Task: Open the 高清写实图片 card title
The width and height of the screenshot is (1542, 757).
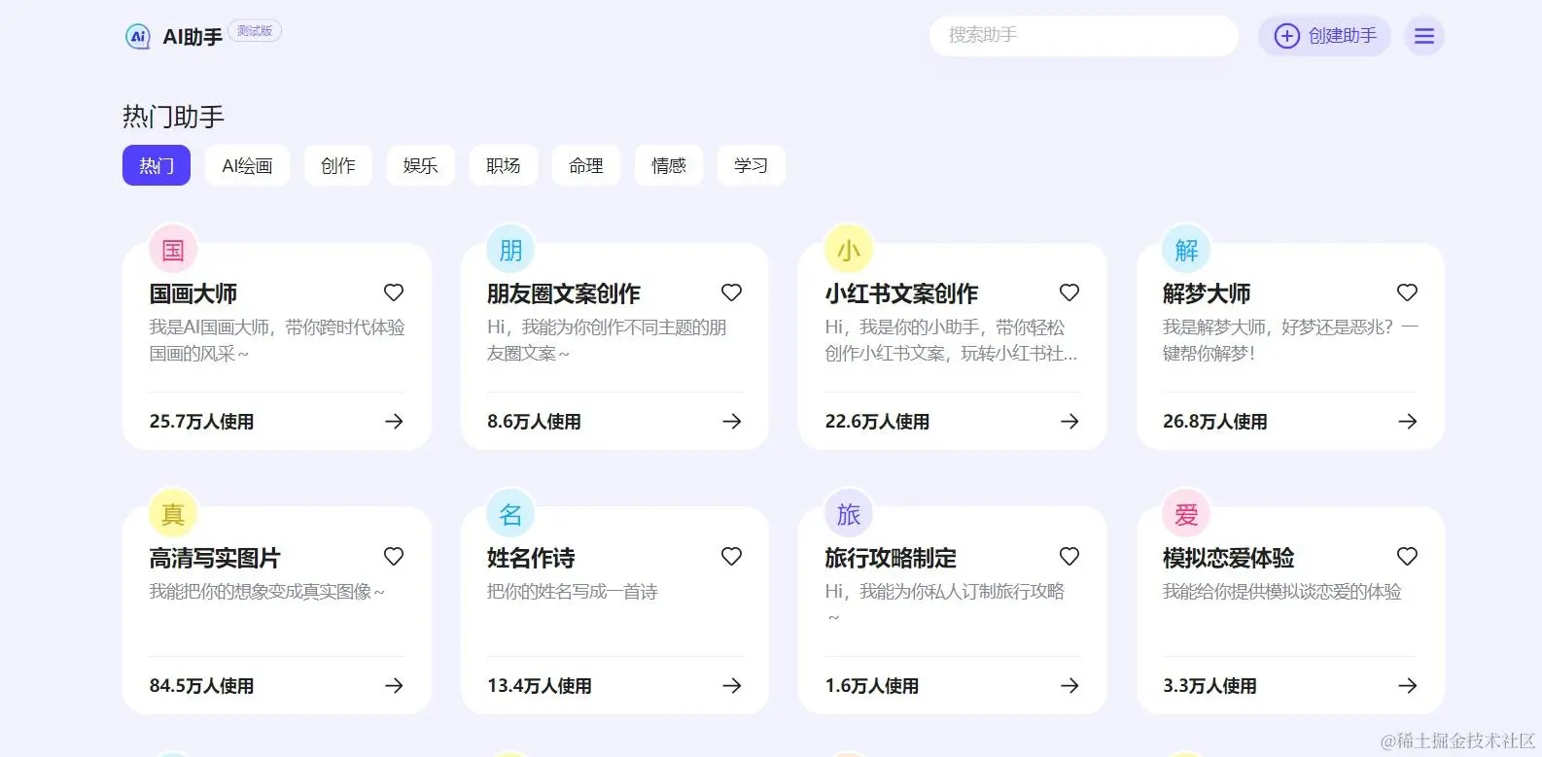Action: tap(215, 558)
